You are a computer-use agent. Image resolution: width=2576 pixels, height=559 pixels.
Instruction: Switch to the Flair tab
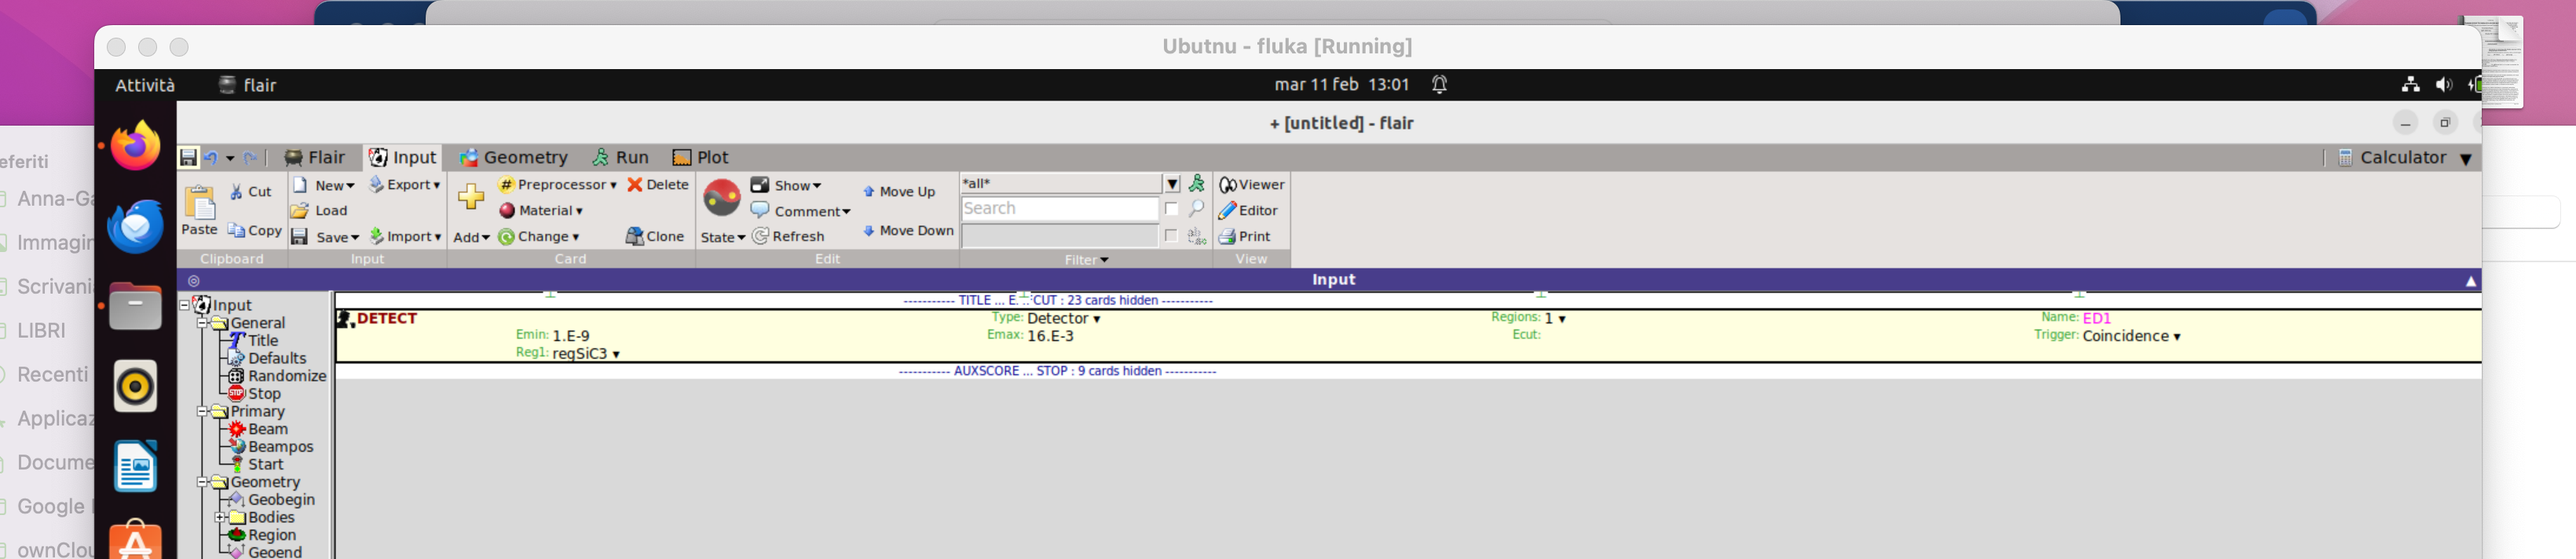click(x=315, y=157)
